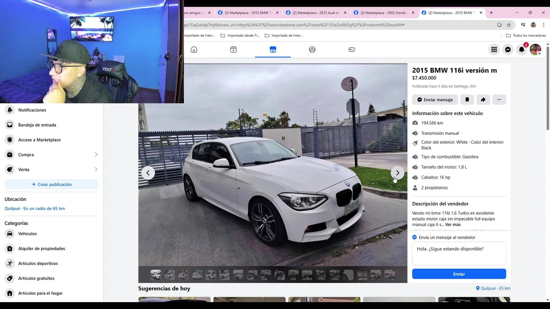Select the Artículos deportivos category
Image resolution: width=550 pixels, height=309 pixels.
(52, 264)
